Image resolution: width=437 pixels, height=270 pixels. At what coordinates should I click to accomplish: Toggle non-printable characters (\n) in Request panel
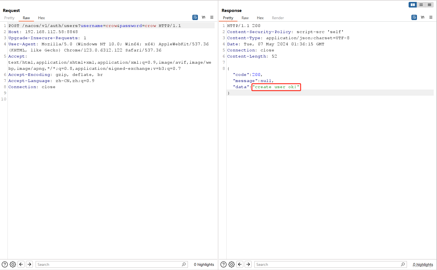pos(203,17)
